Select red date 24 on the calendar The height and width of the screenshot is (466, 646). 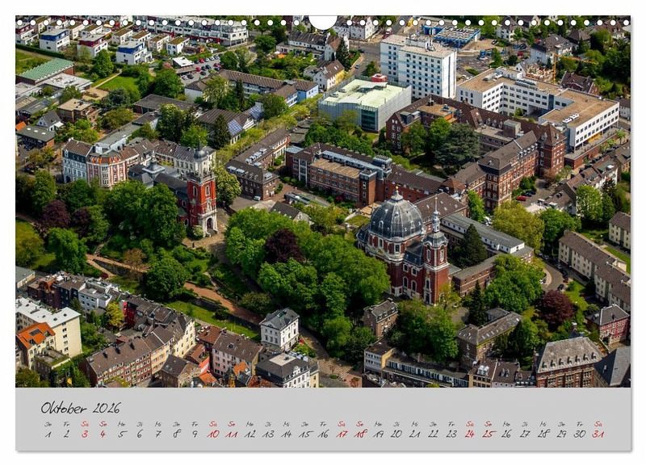(x=469, y=434)
